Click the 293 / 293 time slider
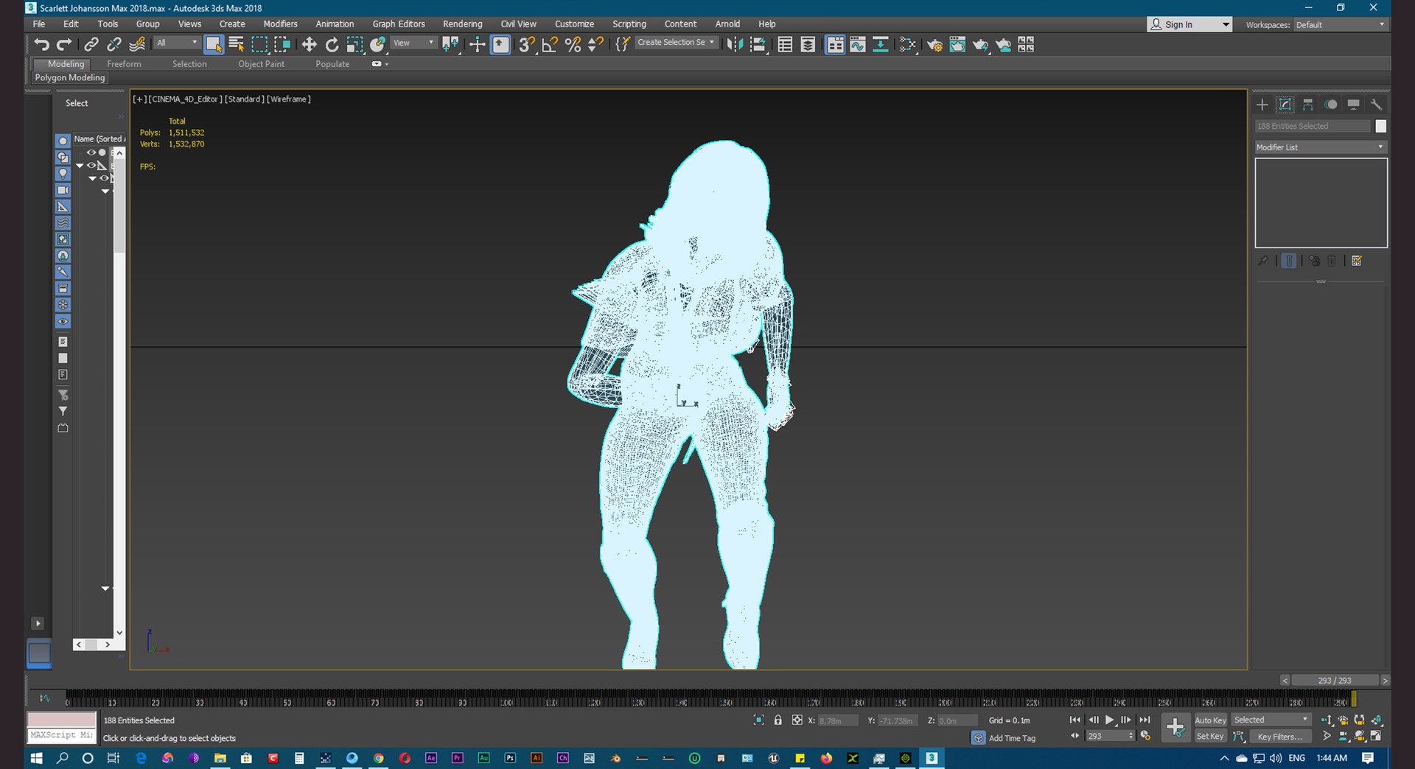 [1335, 681]
